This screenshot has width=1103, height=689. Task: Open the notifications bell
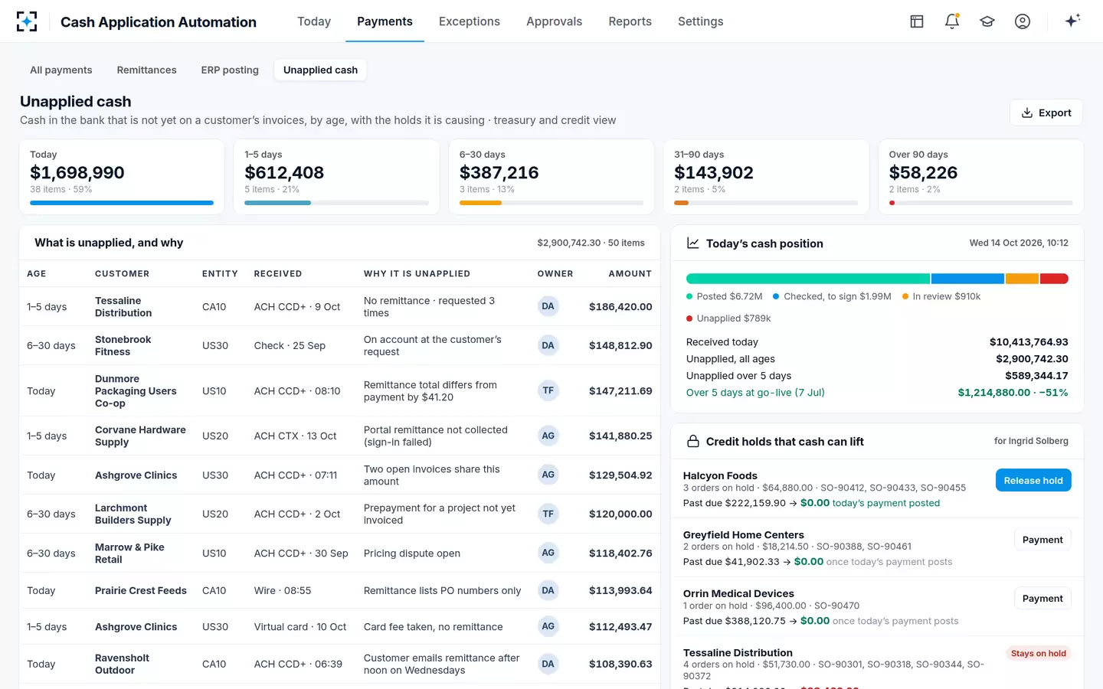pos(952,21)
